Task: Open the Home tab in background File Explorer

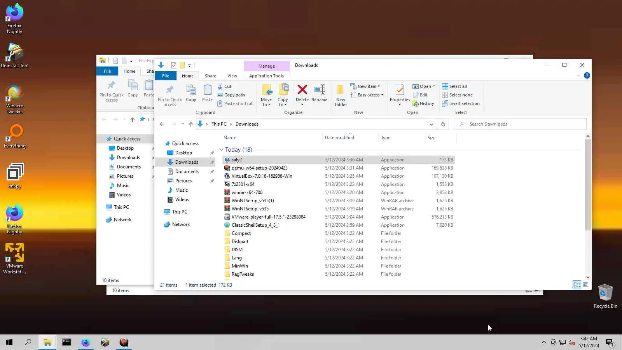Action: (x=129, y=71)
